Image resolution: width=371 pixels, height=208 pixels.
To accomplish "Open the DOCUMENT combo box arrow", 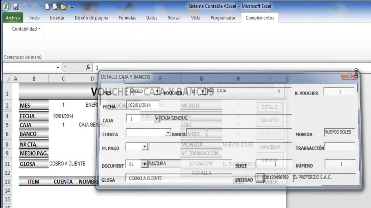I will 144,164.
